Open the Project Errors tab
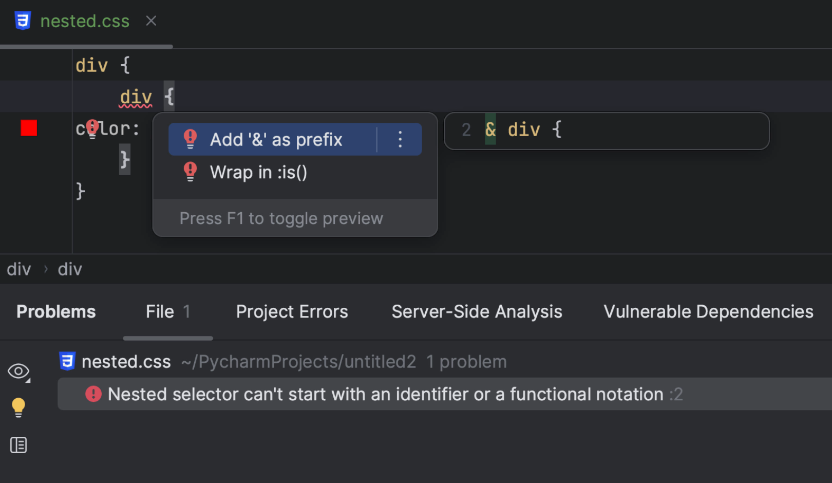This screenshot has width=832, height=483. pyautogui.click(x=292, y=312)
